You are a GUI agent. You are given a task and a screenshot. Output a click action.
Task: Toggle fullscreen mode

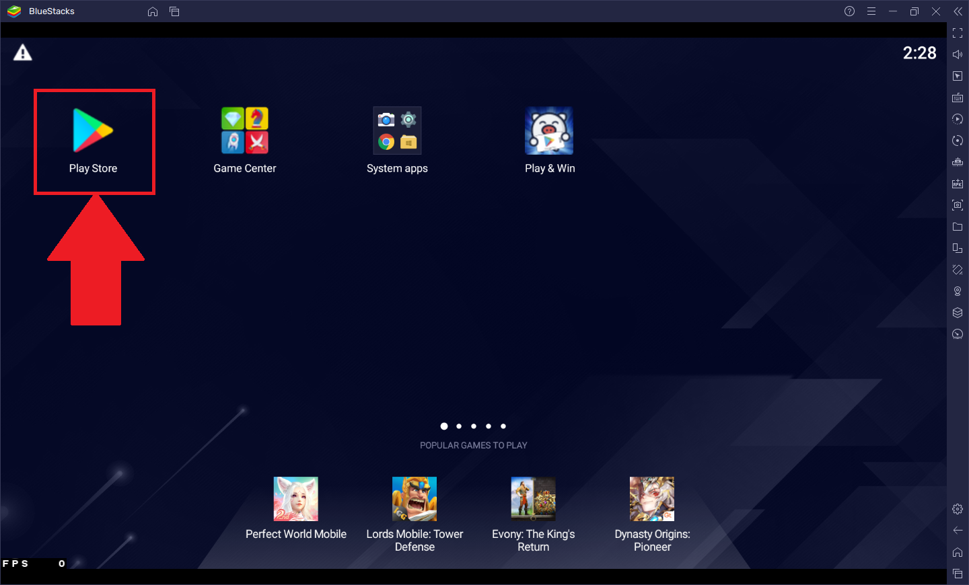pyautogui.click(x=958, y=32)
